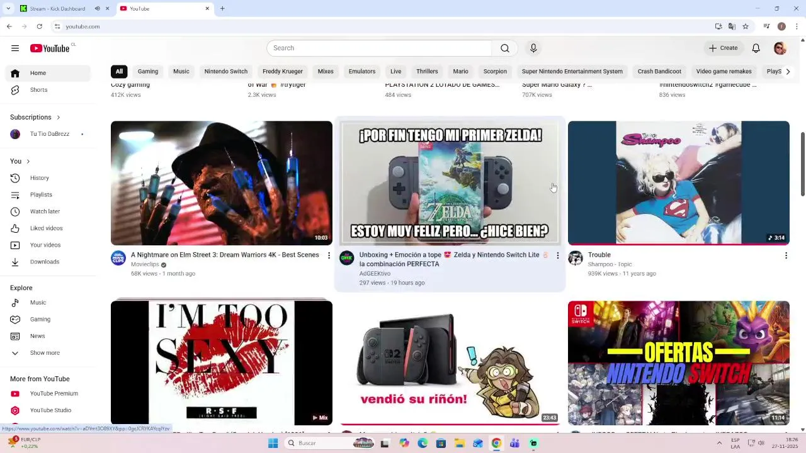Click the install app icon in address bar
The width and height of the screenshot is (806, 453).
click(718, 26)
